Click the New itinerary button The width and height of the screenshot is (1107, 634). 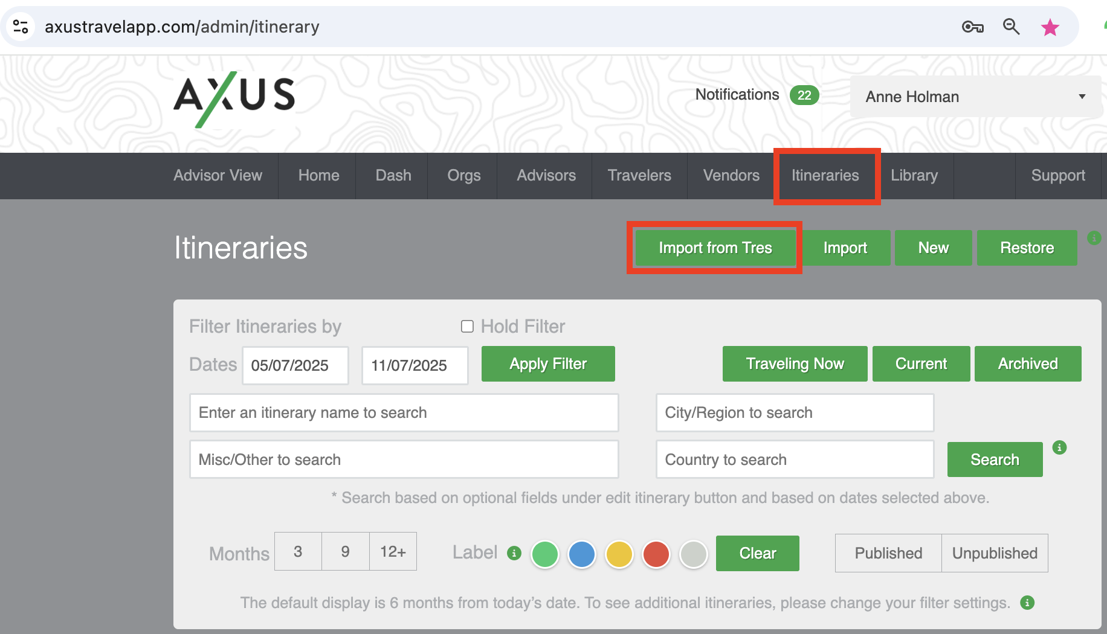pyautogui.click(x=934, y=248)
